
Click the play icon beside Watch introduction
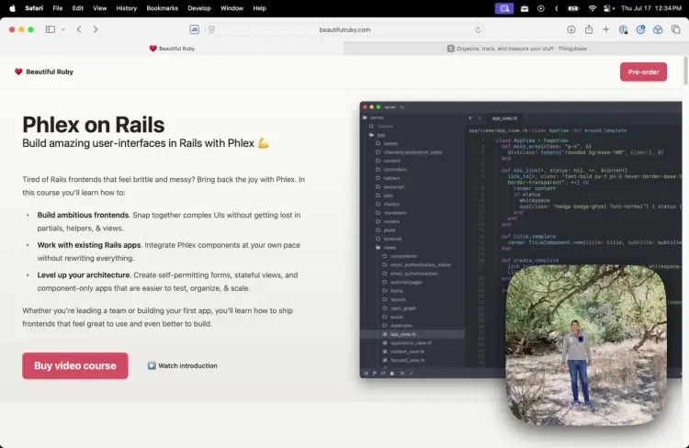click(x=152, y=365)
